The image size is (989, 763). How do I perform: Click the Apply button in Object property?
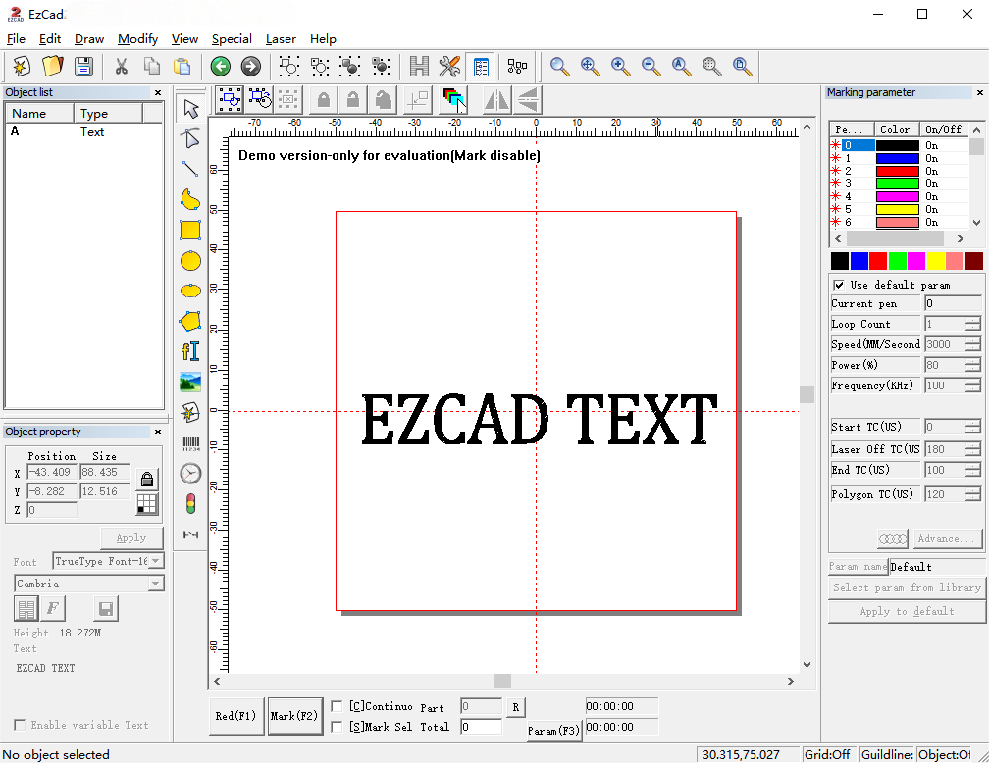pyautogui.click(x=131, y=537)
